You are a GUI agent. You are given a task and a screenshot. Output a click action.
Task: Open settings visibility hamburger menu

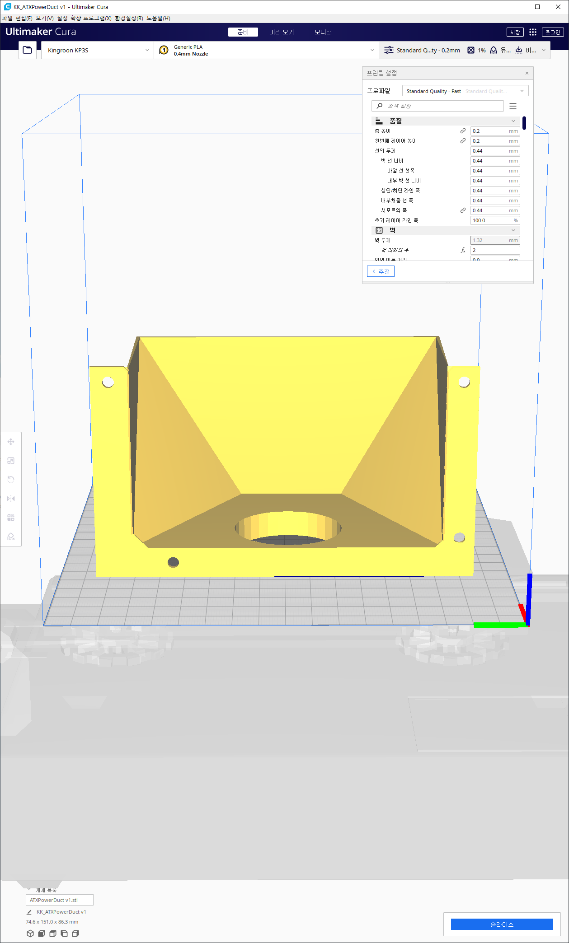pos(513,106)
